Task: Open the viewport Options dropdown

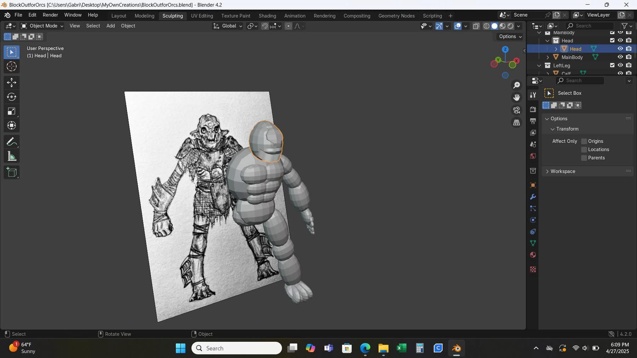Action: tap(510, 37)
